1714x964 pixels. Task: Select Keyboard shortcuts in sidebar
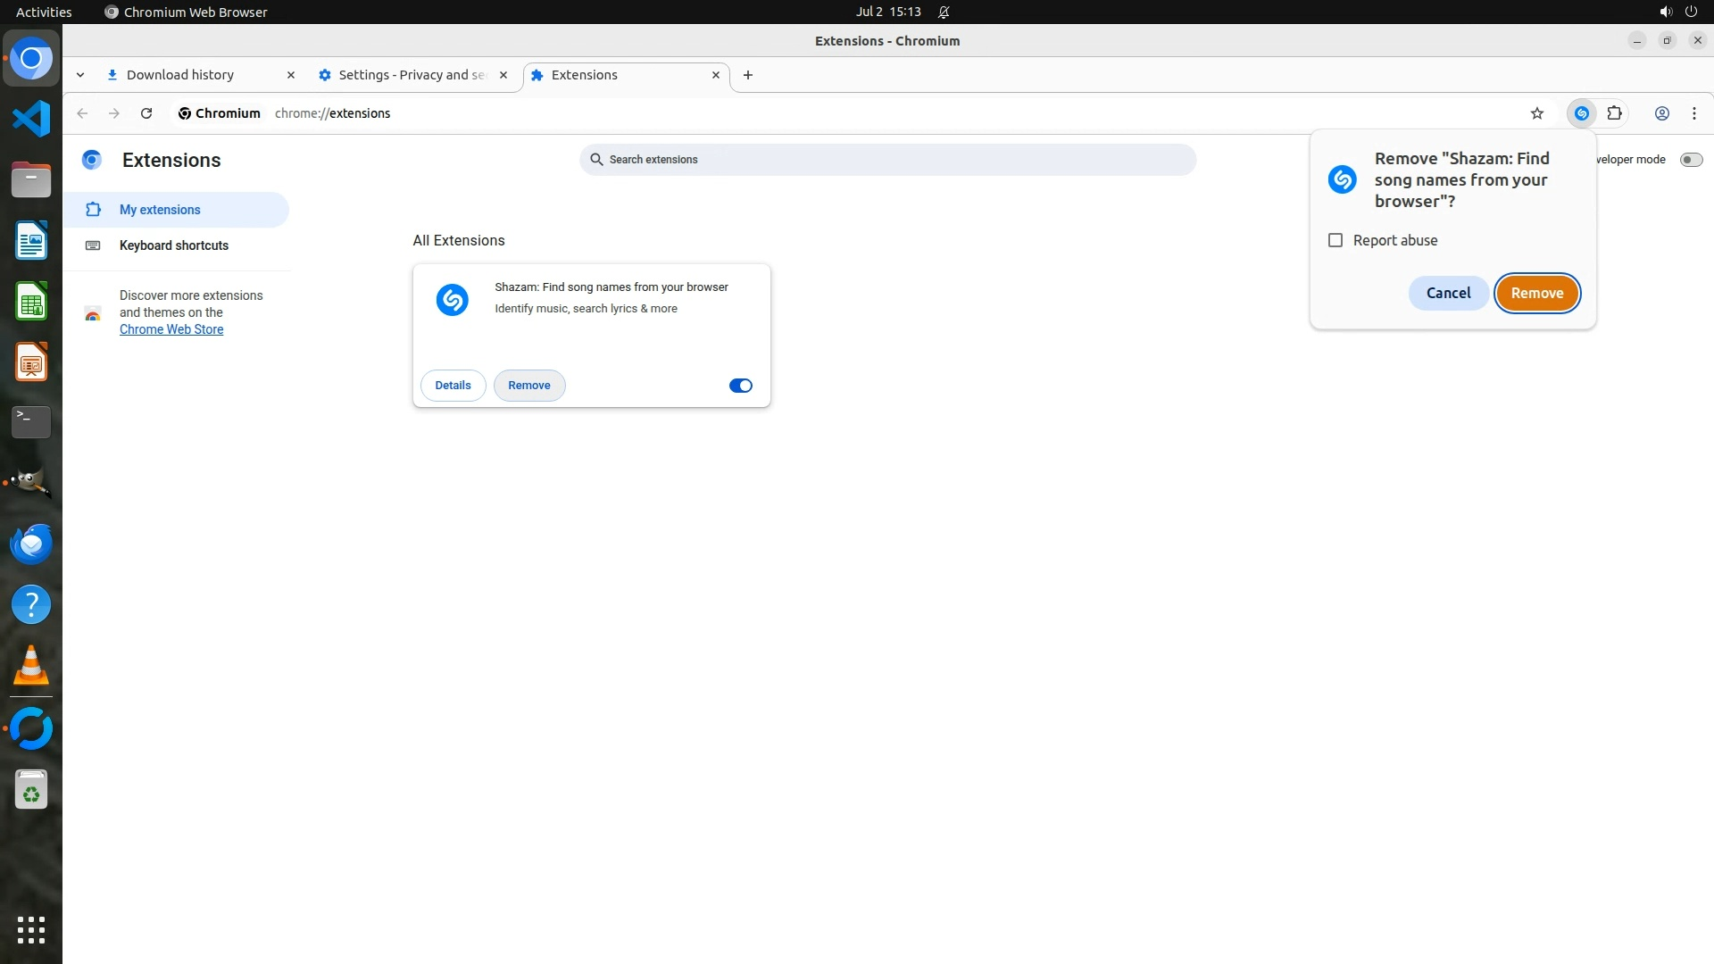pyautogui.click(x=174, y=245)
